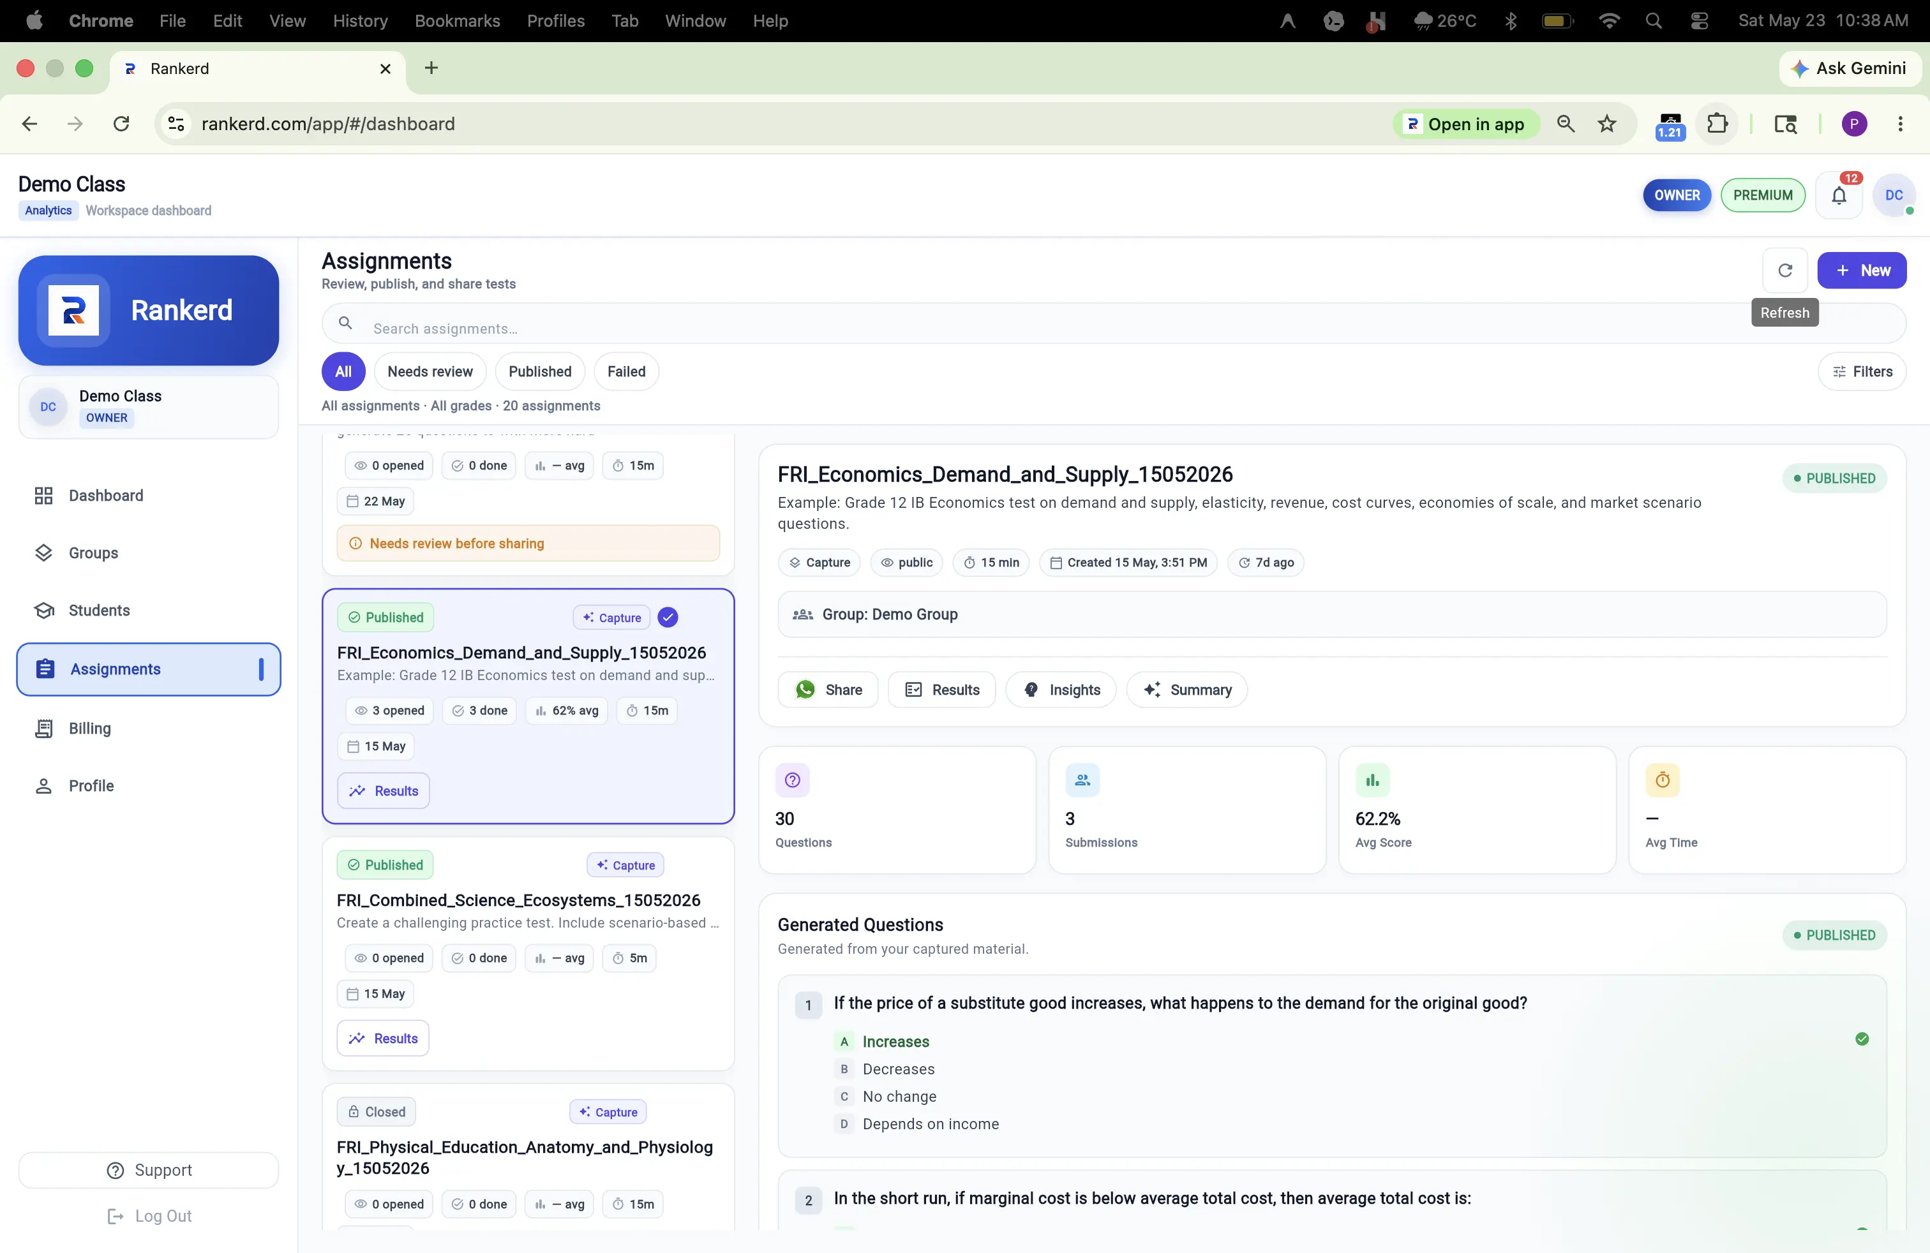Screen dimensions: 1930x1253
Task: Click the blue OWNER badge in header
Action: pos(1677,195)
